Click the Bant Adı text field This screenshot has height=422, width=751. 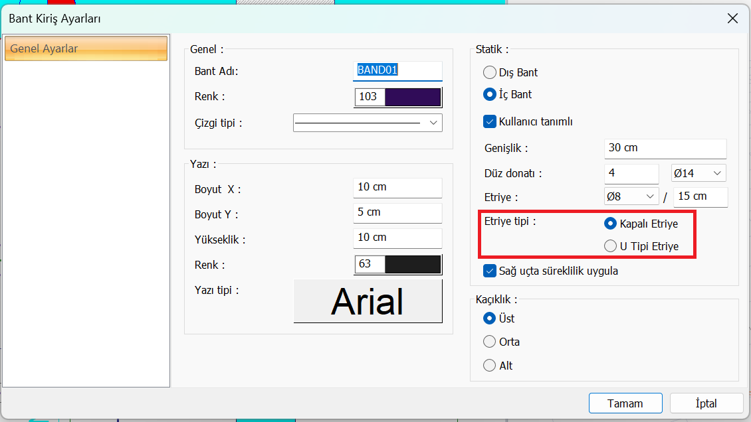399,70
